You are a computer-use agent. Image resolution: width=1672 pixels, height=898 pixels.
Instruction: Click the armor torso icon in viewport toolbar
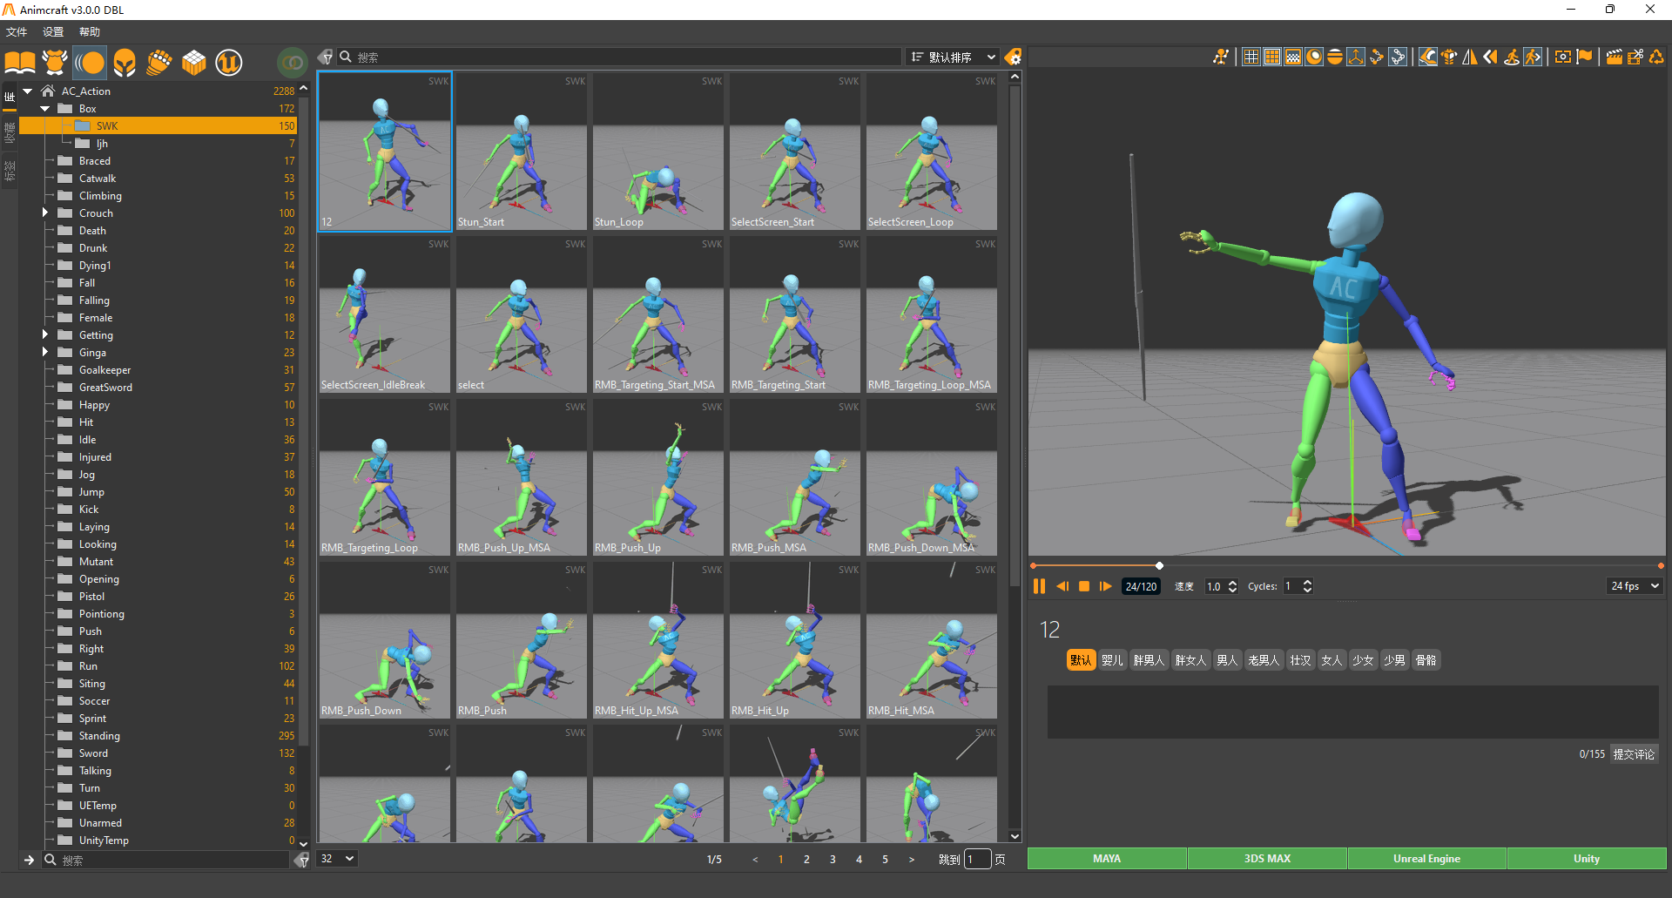[1449, 57]
